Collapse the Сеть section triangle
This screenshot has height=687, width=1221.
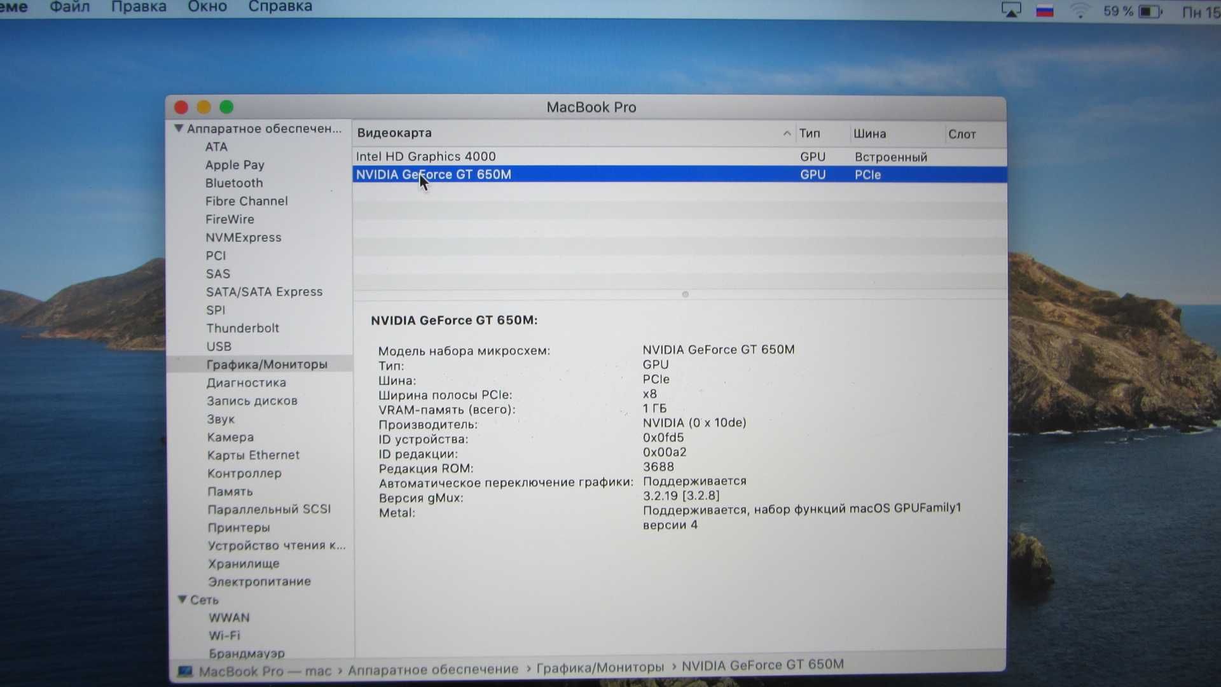pos(182,599)
